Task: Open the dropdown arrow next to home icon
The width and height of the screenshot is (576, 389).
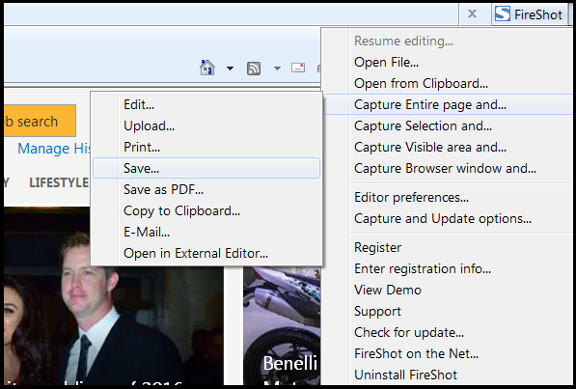Action: point(230,68)
